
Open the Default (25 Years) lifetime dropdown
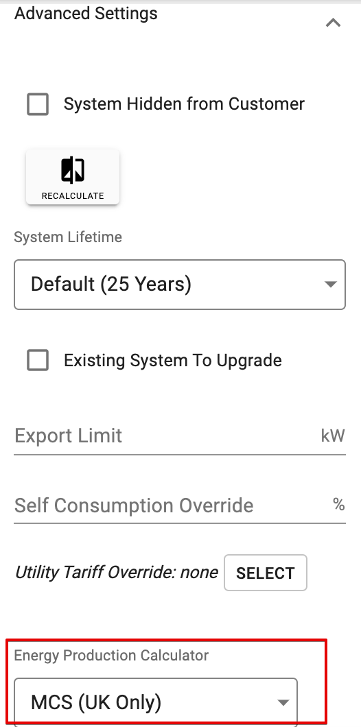coord(180,284)
